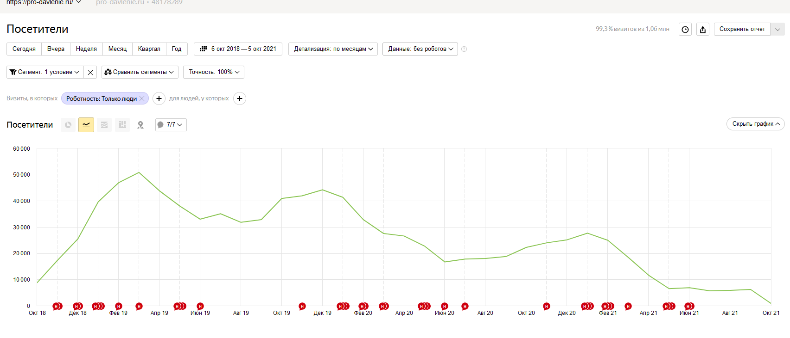Expand the 'Точность: 100%' dropdown

214,72
